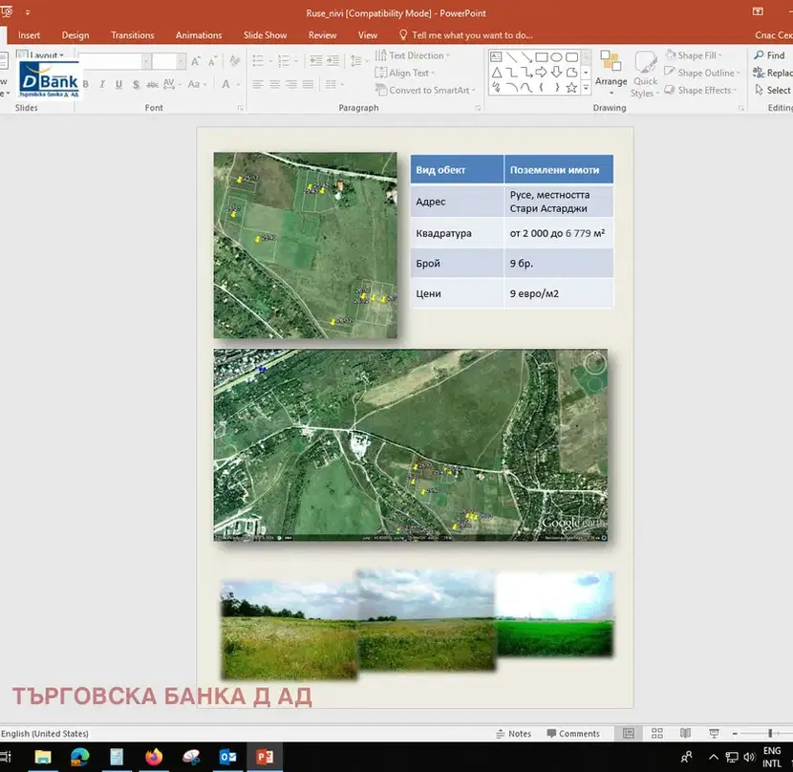Clear all formatting icon
Screen dimensions: 793x772
pos(234,62)
